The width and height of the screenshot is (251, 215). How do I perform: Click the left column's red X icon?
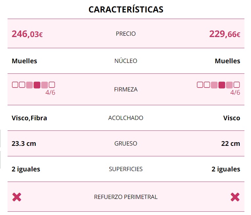17,197
